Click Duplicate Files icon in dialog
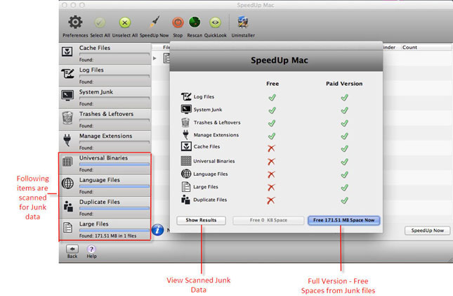The height and width of the screenshot is (296, 453). coord(185,200)
